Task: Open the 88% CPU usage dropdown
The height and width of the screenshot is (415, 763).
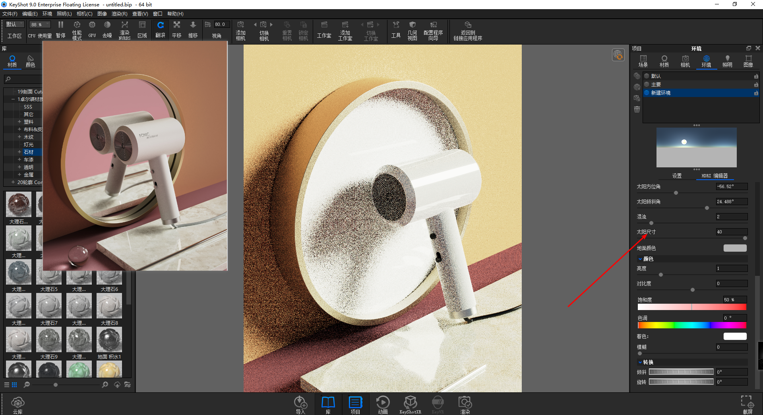Action: click(x=40, y=24)
